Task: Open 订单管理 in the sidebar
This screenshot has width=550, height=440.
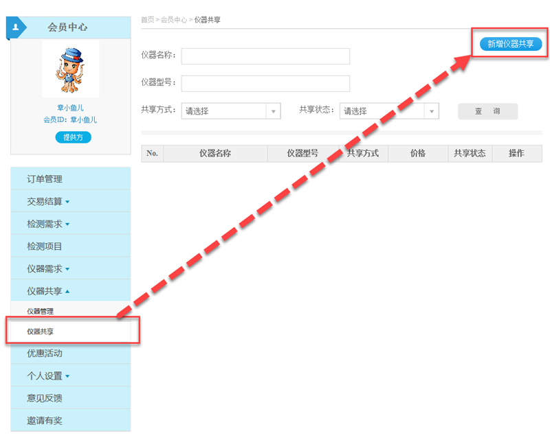Action: pos(45,179)
